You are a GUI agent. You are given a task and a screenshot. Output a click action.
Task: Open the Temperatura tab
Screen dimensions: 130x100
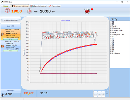tap(54, 6)
